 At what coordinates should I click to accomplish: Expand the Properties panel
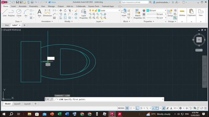[149, 21]
